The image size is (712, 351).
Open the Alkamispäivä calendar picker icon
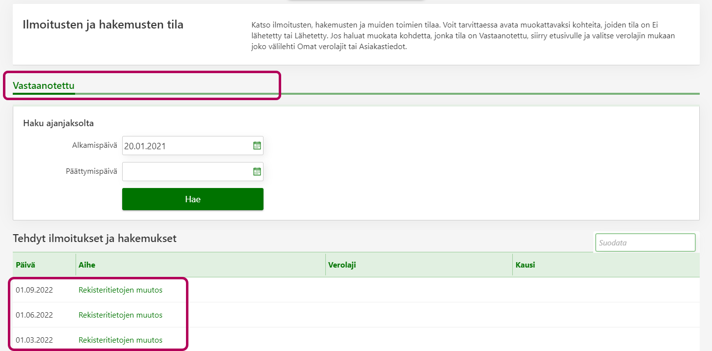point(257,146)
